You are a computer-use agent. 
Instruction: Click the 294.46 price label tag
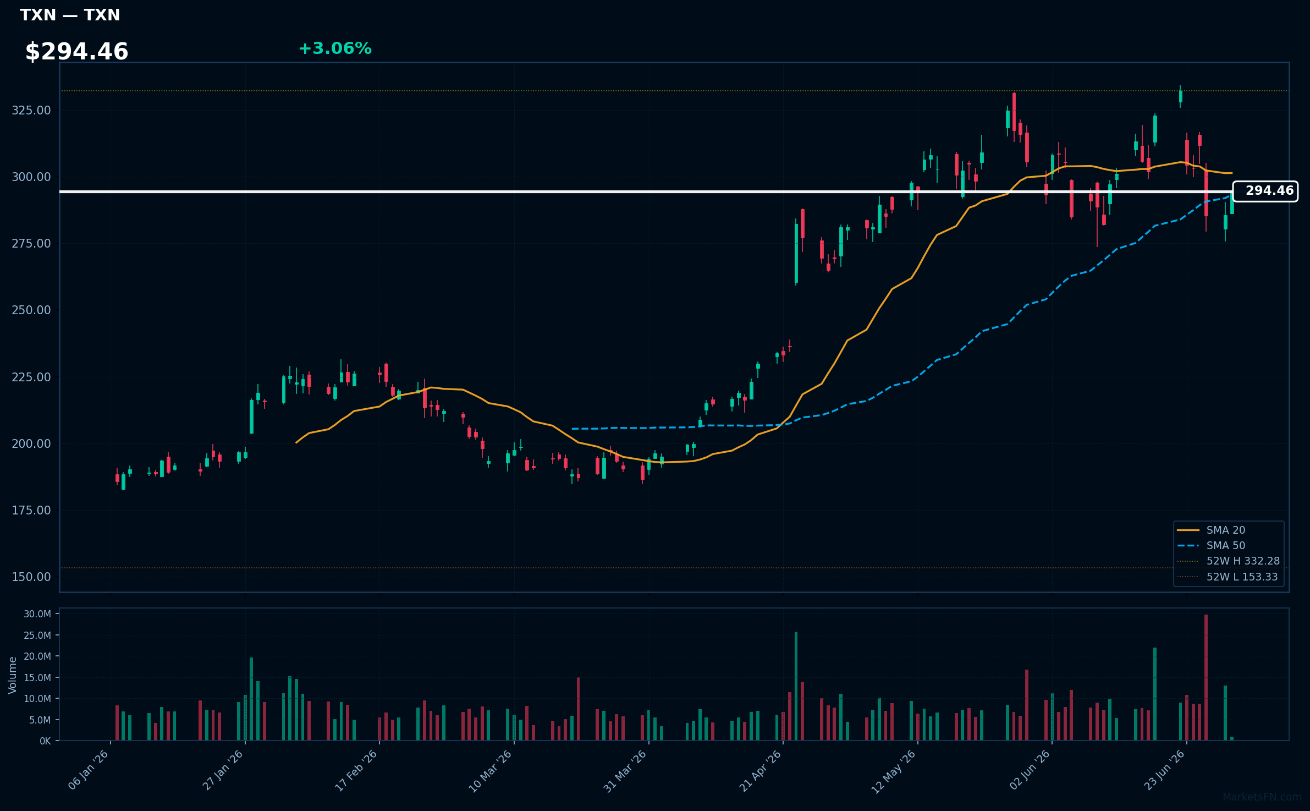pyautogui.click(x=1265, y=191)
